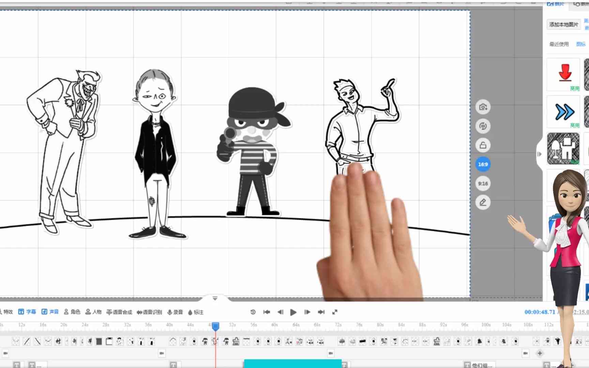Screen dimensions: 589x368
Task: Click the 72s mark on ruler
Action: pyautogui.click(x=338, y=325)
